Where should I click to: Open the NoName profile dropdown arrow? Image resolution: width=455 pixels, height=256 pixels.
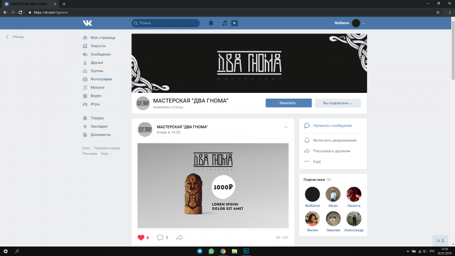[x=363, y=23]
